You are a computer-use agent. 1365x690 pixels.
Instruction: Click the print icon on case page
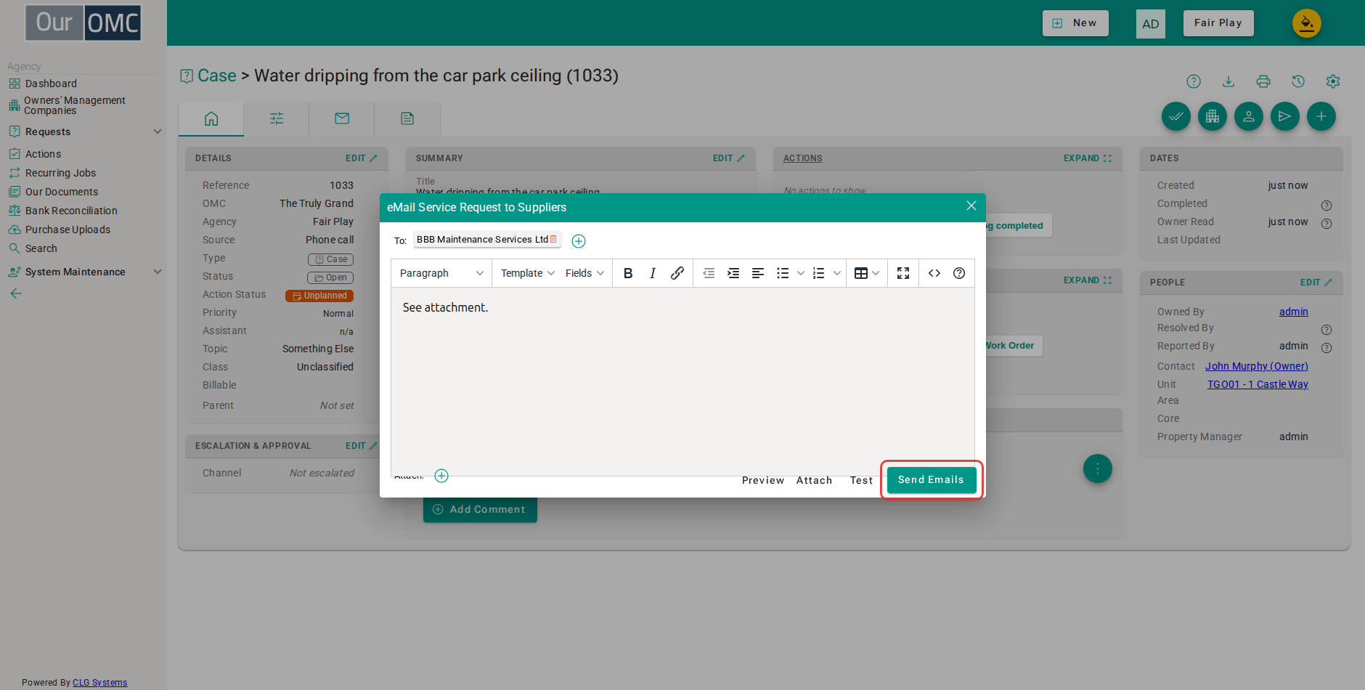click(x=1263, y=81)
